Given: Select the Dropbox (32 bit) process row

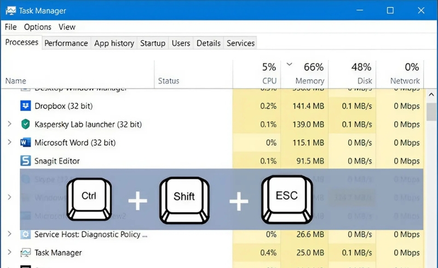Looking at the screenshot, I should coord(212,106).
